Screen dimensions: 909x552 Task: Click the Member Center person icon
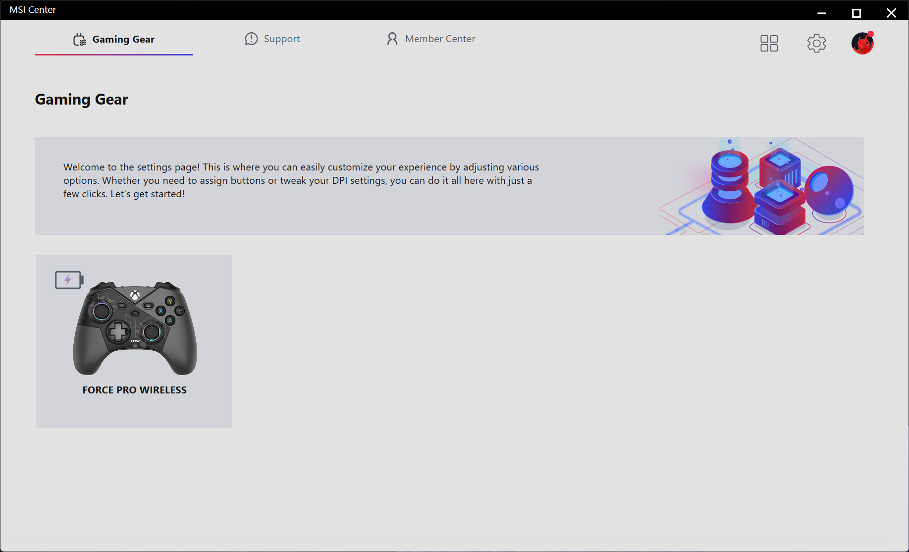(392, 39)
